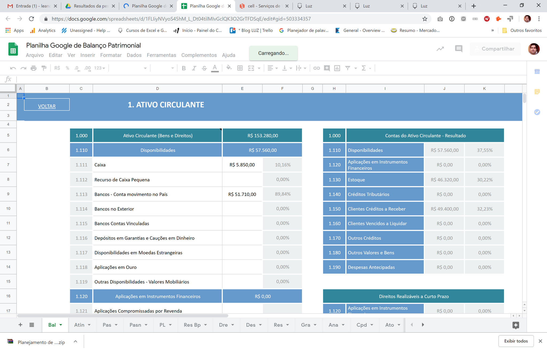Toggle strikethrough formatting

pos(204,68)
